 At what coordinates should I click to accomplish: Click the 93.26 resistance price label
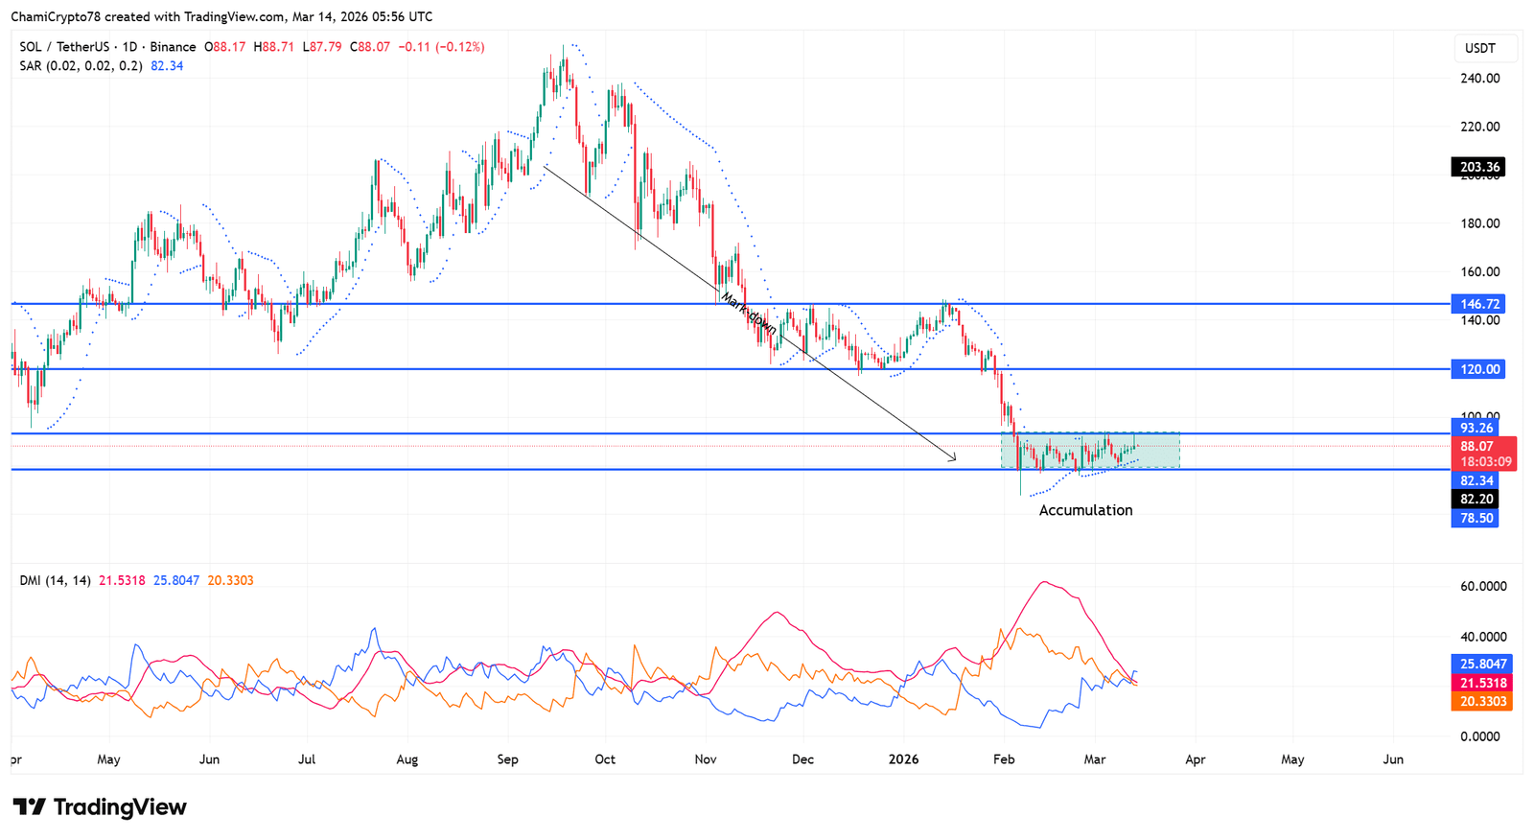(1476, 428)
